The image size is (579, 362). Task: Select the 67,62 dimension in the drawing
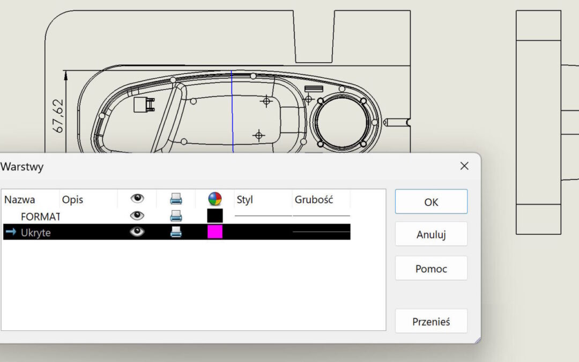(x=58, y=115)
